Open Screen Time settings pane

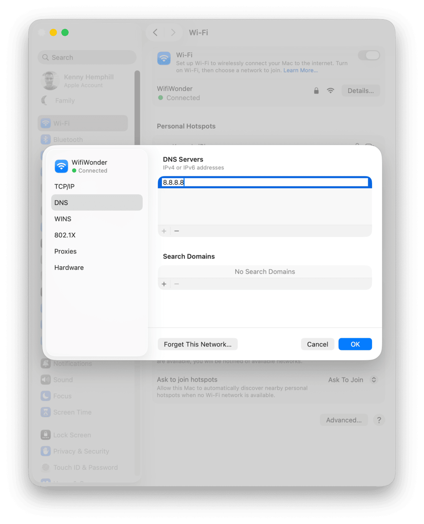(x=83, y=412)
